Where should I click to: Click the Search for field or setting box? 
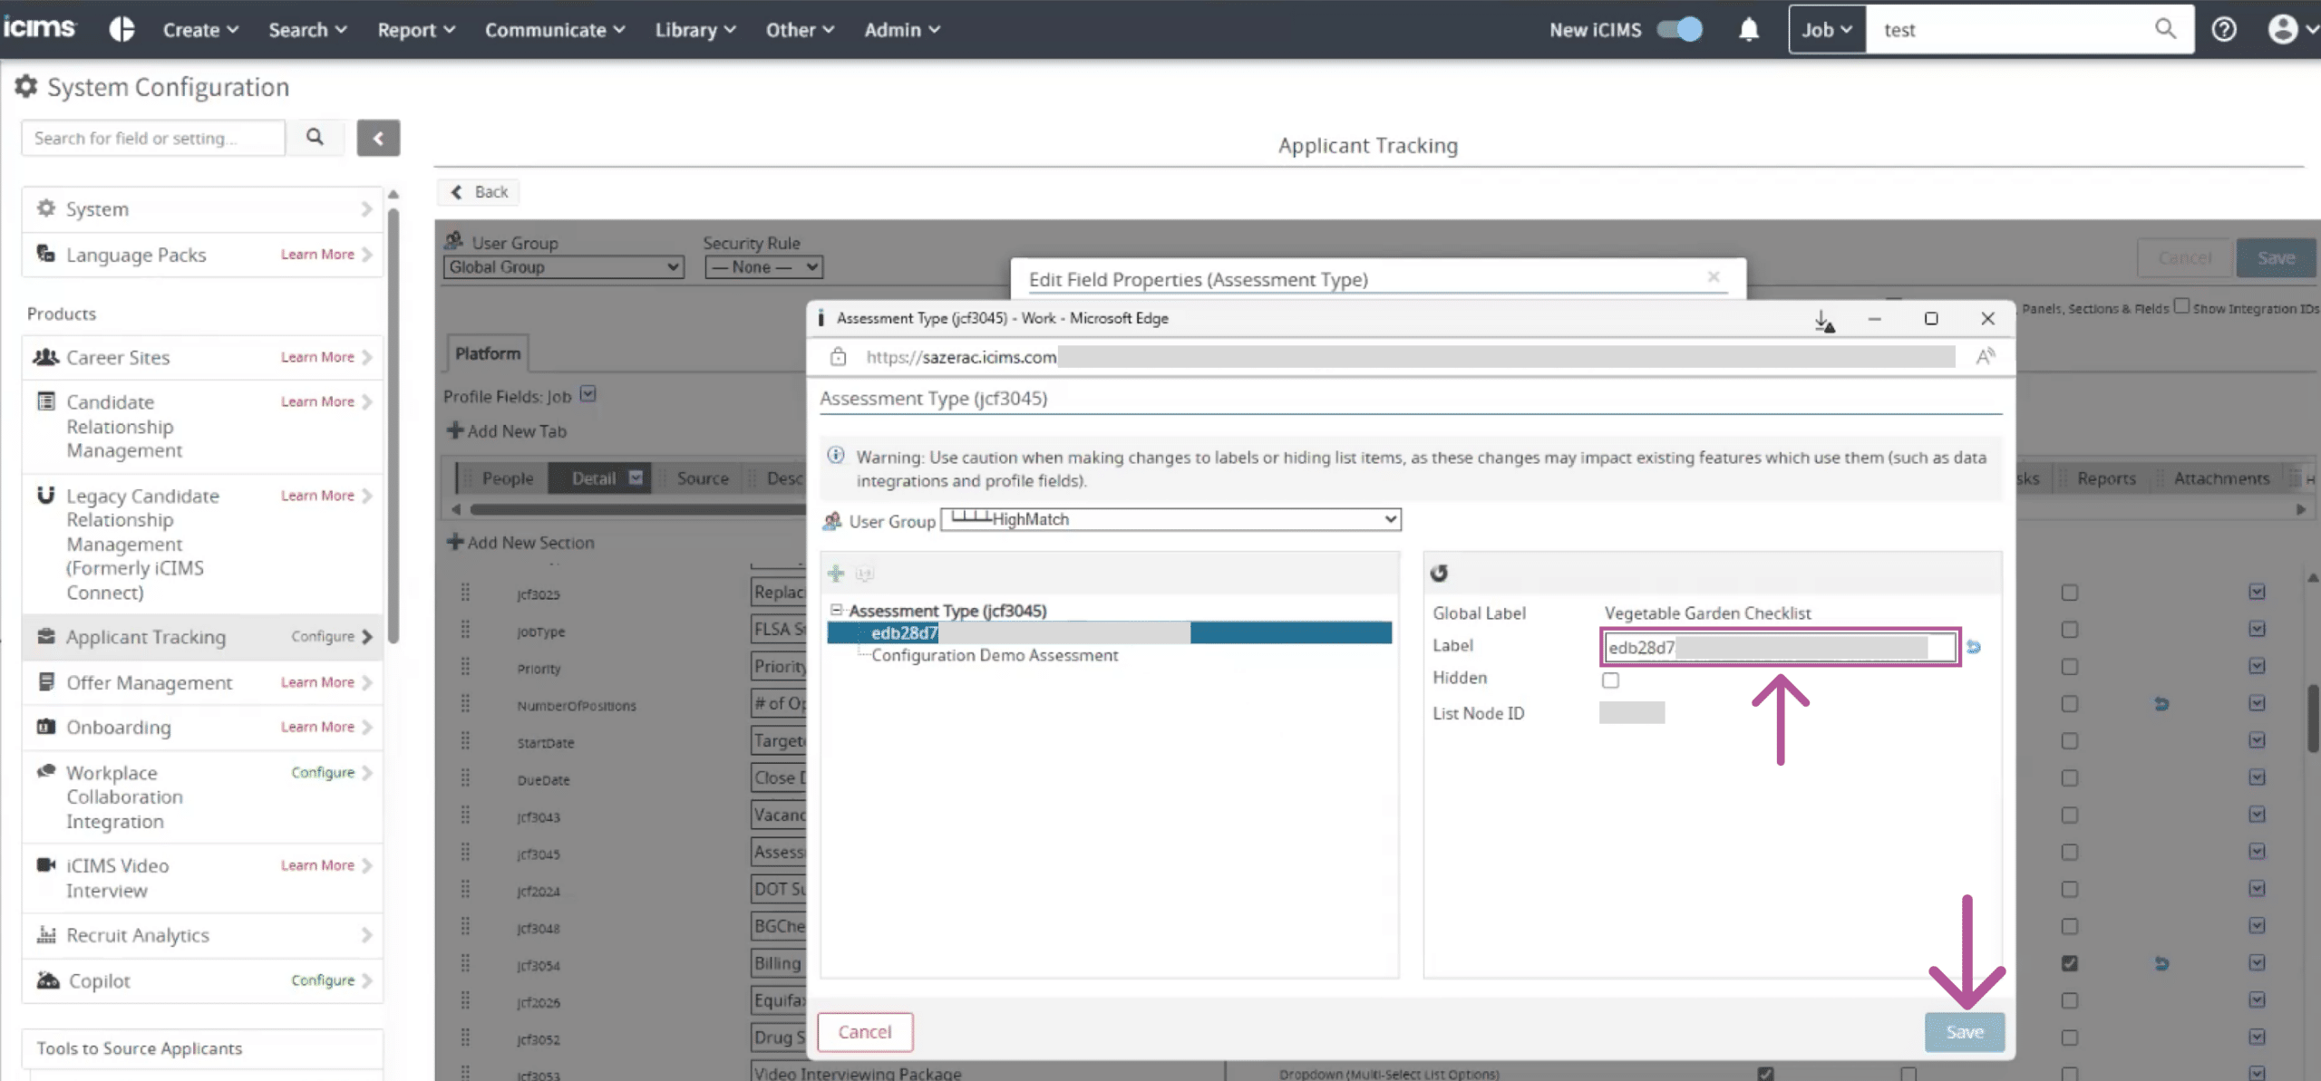(153, 138)
